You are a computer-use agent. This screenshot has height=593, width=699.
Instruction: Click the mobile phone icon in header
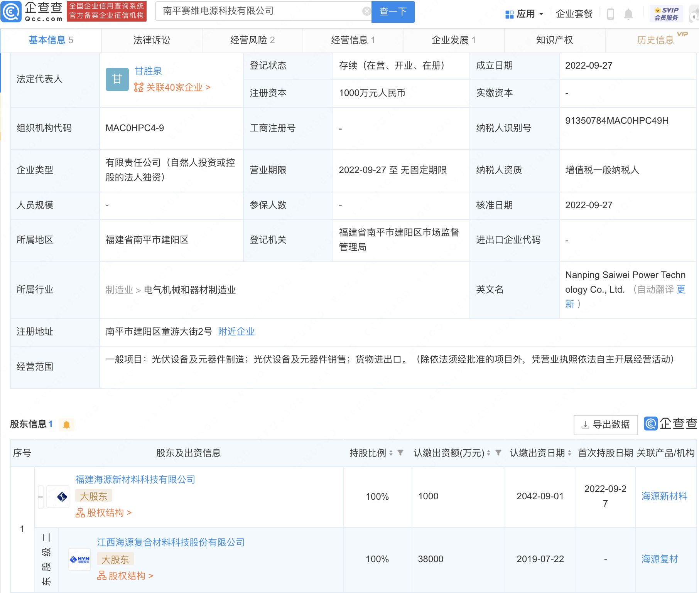610,14
